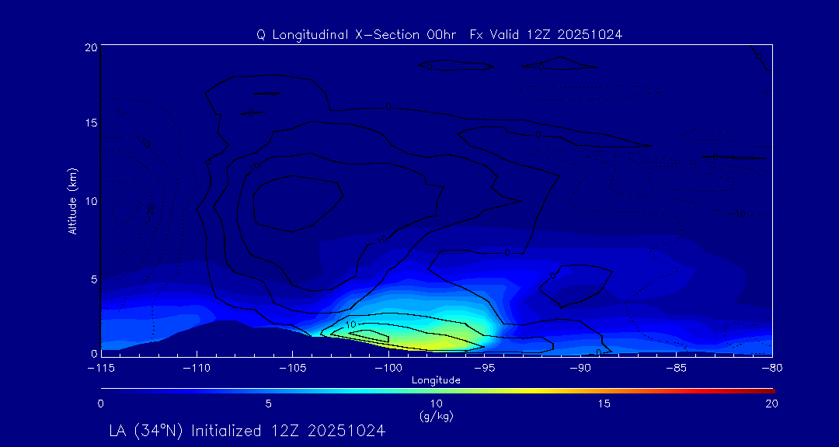839x447 pixels.
Task: Click the rainbow colorbar gradient strip
Action: tap(437, 391)
